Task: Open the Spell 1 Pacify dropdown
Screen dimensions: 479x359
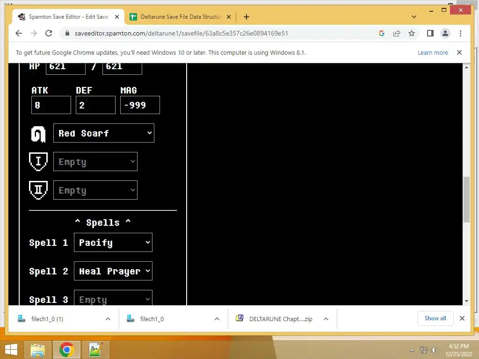Action: point(113,243)
